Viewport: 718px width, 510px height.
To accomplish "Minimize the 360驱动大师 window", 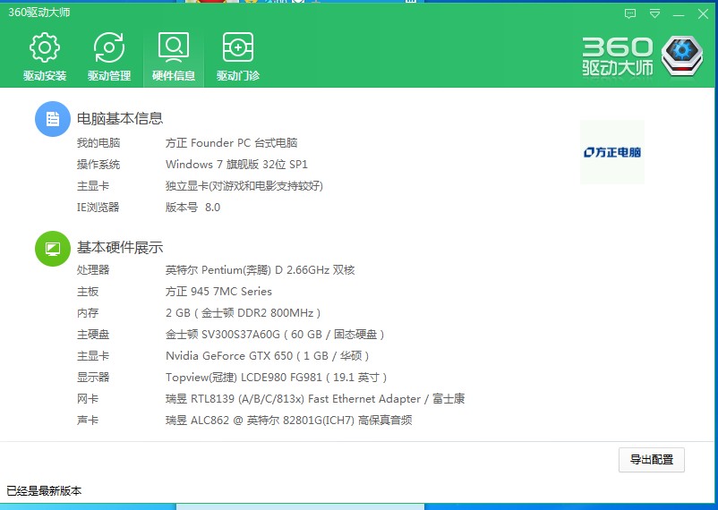I will point(679,14).
